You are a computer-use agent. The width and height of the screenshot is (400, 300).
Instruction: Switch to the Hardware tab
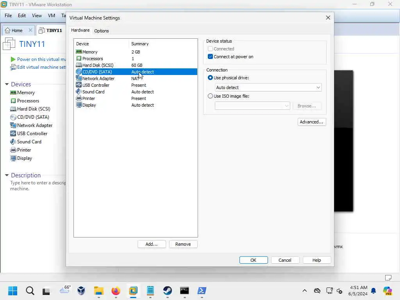[80, 30]
